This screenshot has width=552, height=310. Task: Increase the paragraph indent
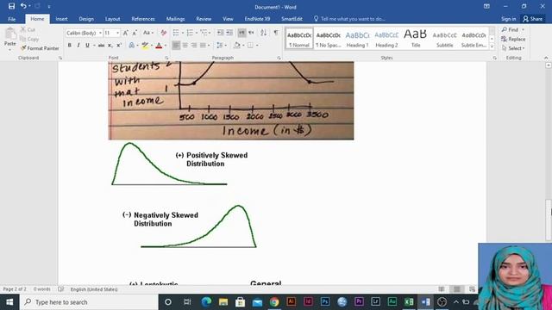pos(229,33)
